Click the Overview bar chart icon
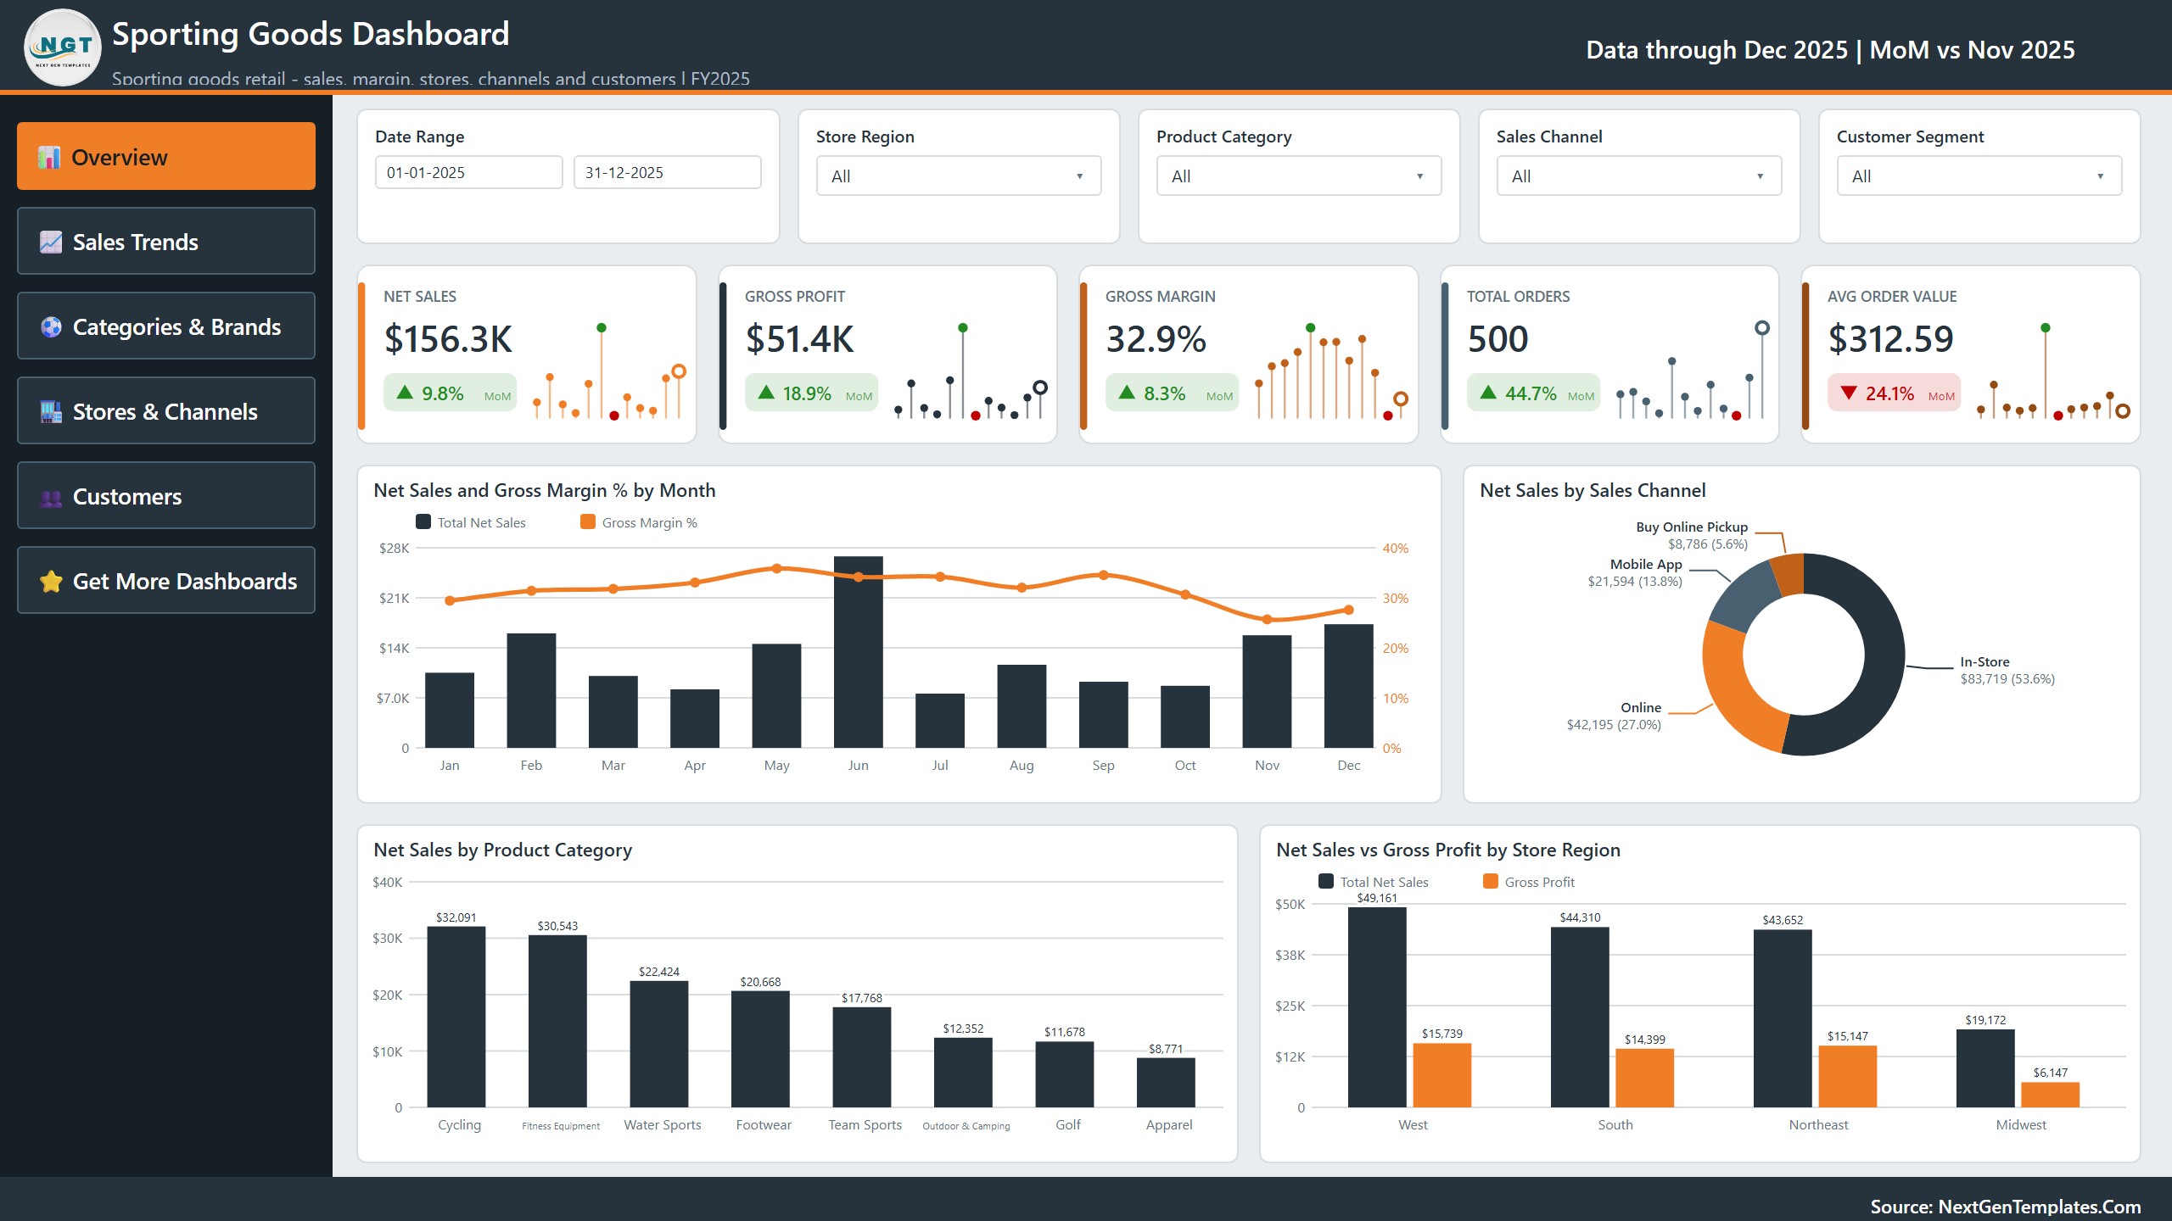The image size is (2172, 1221). [x=49, y=157]
